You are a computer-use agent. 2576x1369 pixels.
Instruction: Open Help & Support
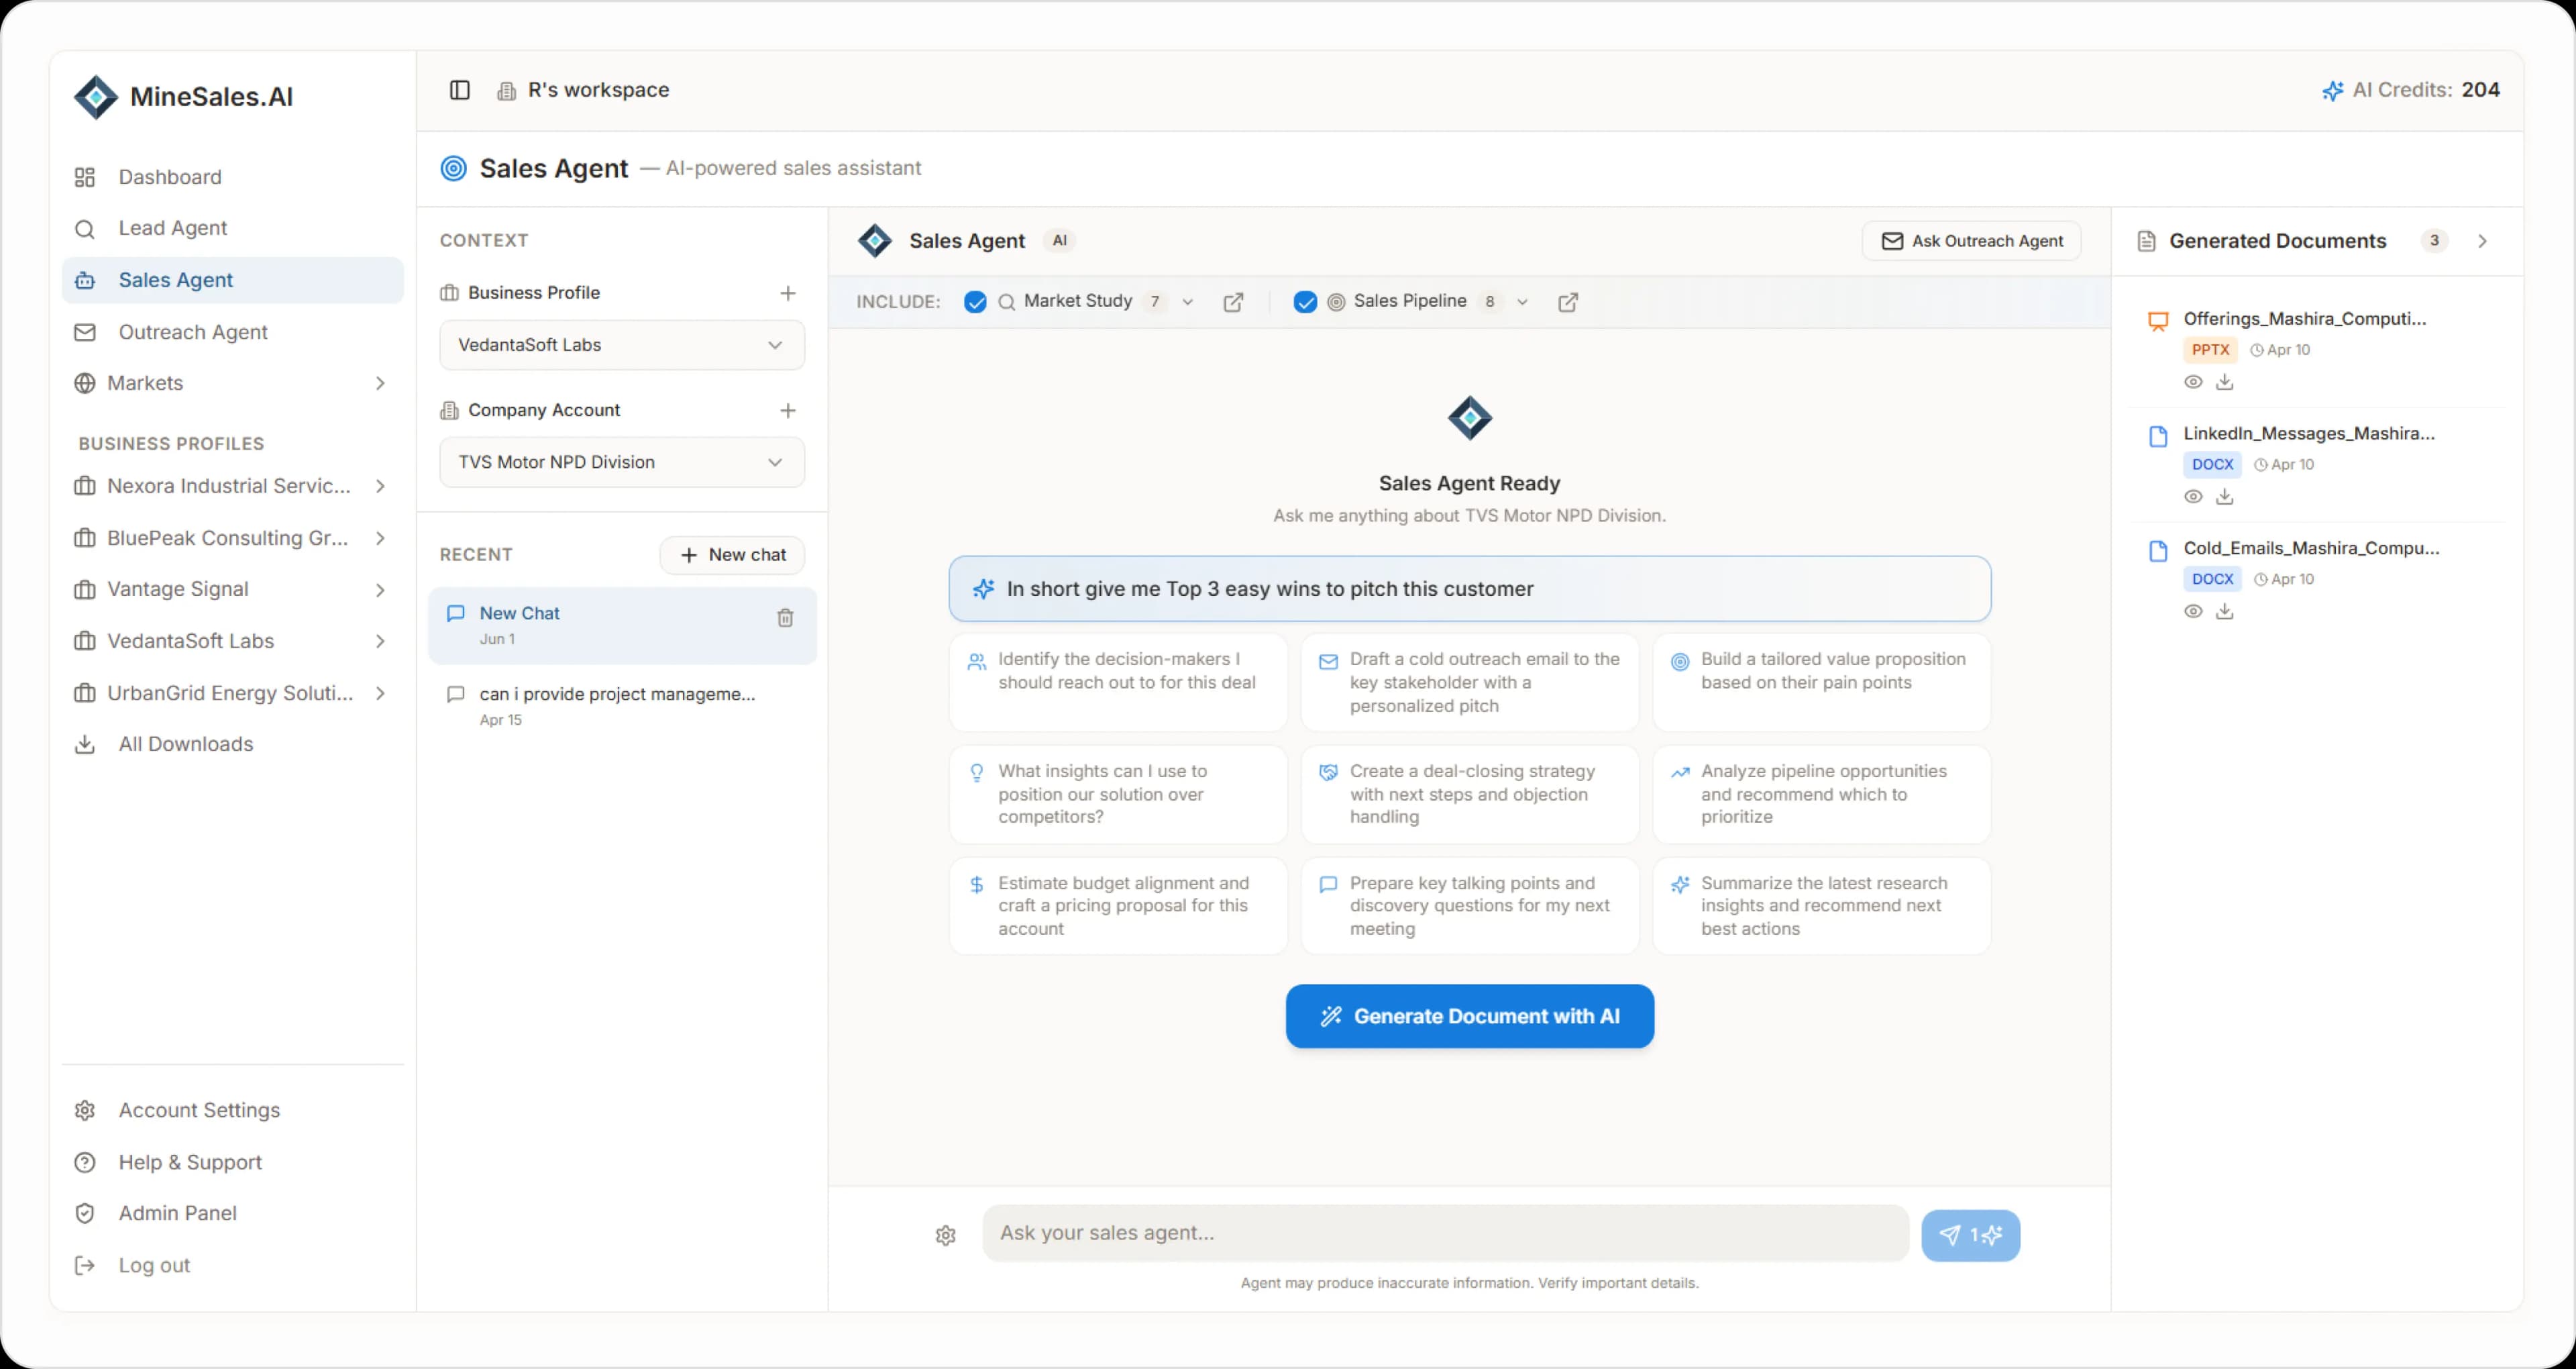pyautogui.click(x=233, y=1163)
